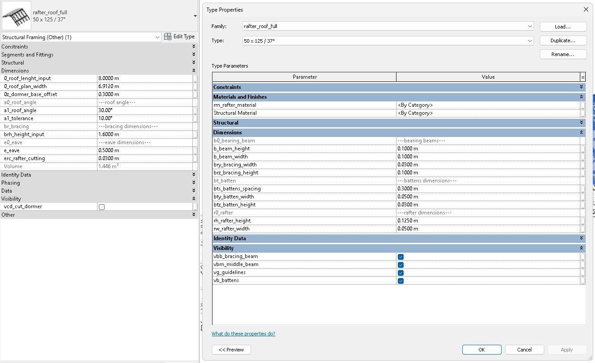Screen dimensions: 595x363
Task: Edit the a1_roof_angle value 30.00°
Action: [145, 110]
